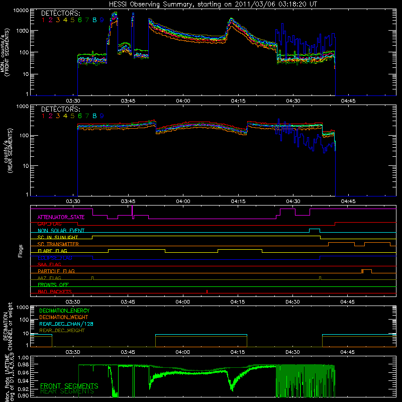
Task: Select detector 3 in the front segments legend
Action: 58,20
